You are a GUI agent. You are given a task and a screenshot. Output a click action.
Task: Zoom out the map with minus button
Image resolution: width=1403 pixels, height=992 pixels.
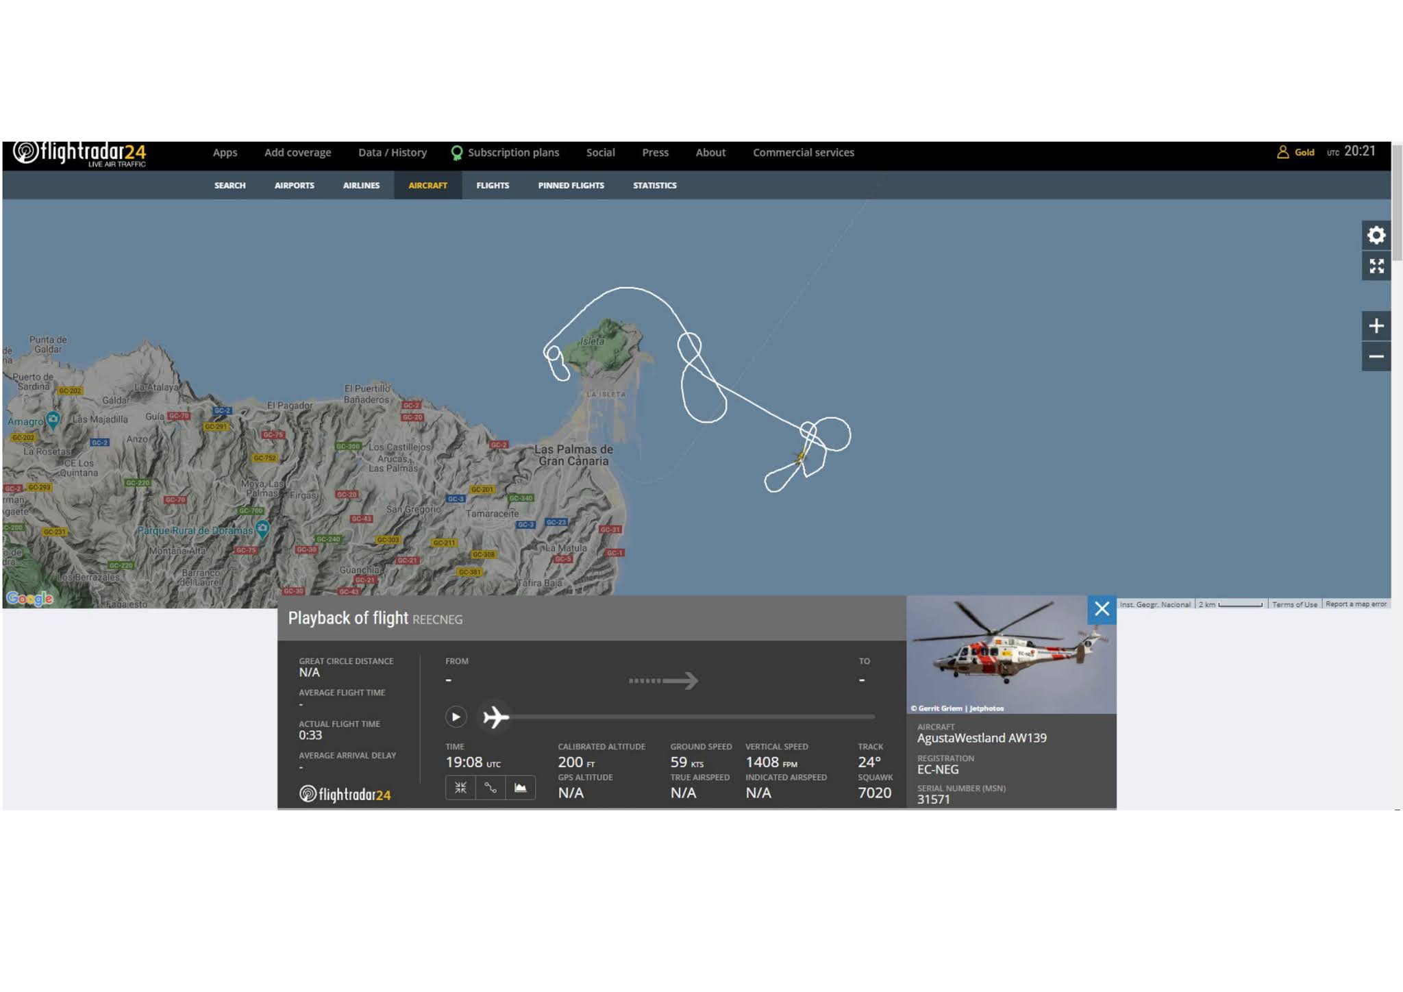(x=1376, y=356)
